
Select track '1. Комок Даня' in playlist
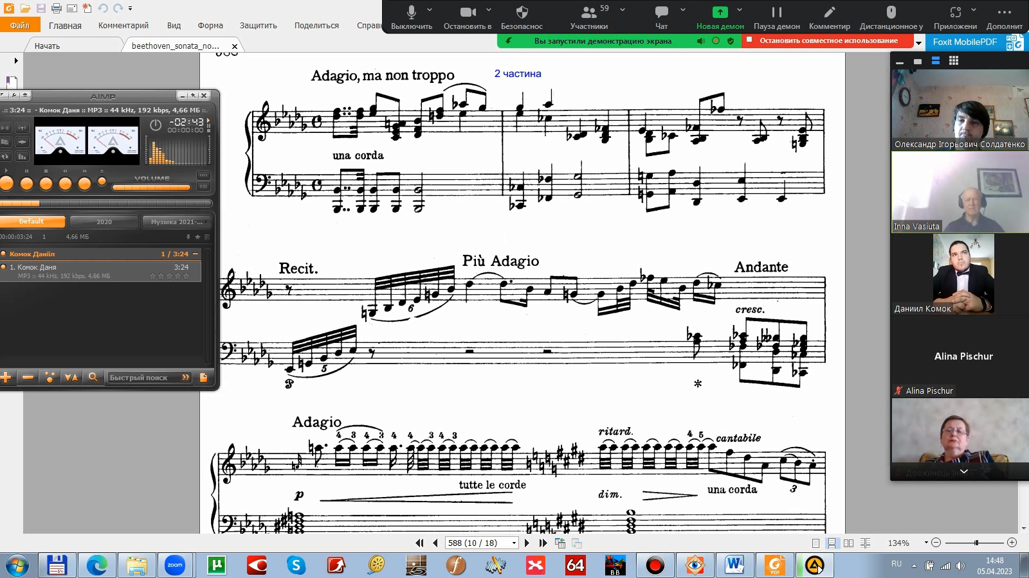(x=100, y=271)
